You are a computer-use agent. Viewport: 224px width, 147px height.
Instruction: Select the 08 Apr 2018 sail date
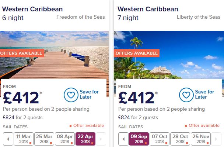click(64, 139)
